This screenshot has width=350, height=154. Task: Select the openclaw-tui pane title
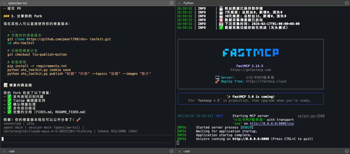pyautogui.click(x=18, y=3)
